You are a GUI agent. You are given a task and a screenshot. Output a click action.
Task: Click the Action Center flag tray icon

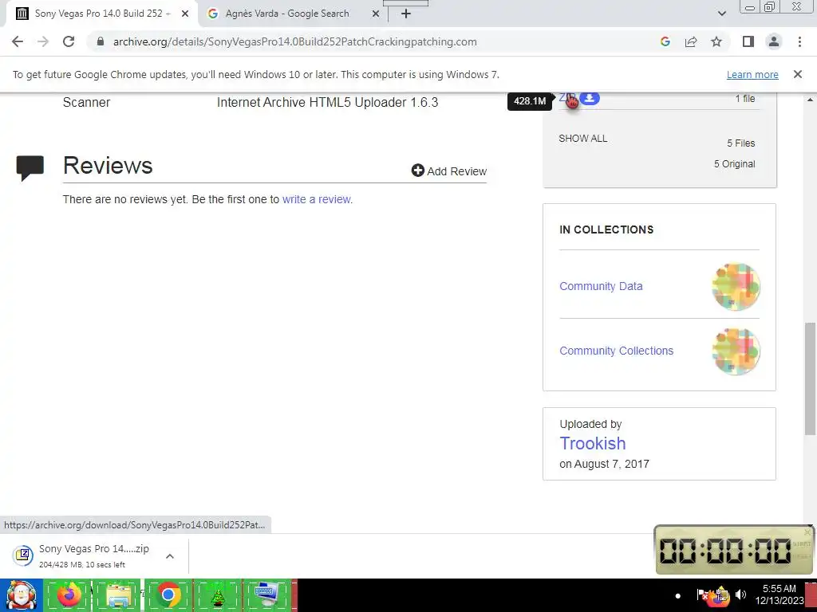pos(702,594)
